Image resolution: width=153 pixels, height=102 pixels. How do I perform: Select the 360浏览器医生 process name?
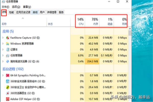click(22, 93)
